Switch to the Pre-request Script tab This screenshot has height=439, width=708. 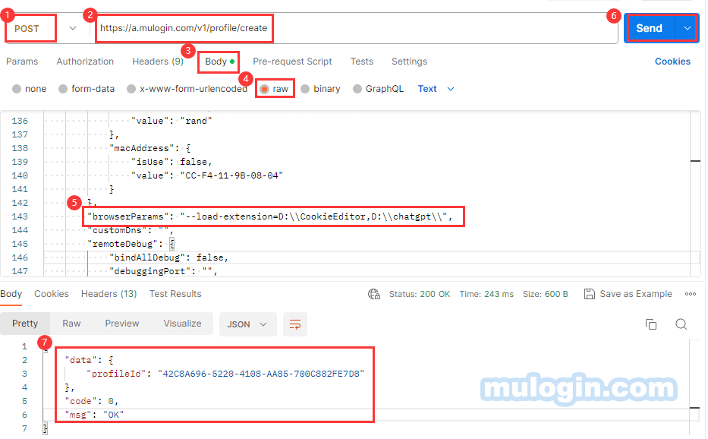tap(292, 62)
